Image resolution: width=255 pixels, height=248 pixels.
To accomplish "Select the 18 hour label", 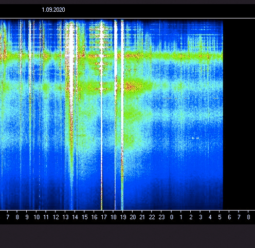I will tap(114, 217).
